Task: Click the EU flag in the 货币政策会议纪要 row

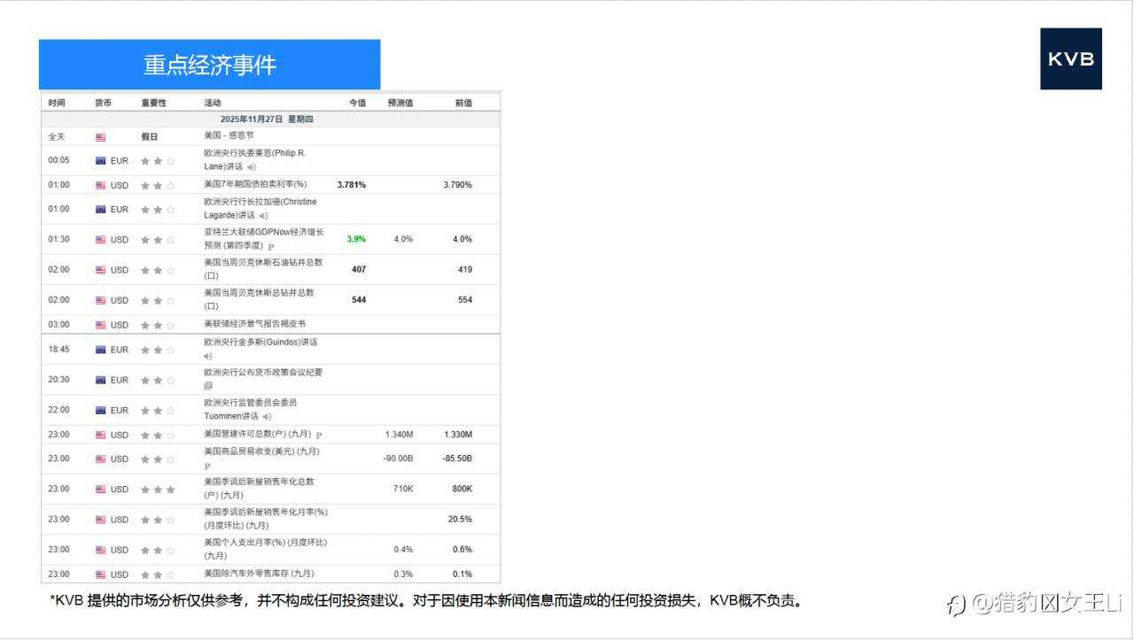Action: click(100, 380)
